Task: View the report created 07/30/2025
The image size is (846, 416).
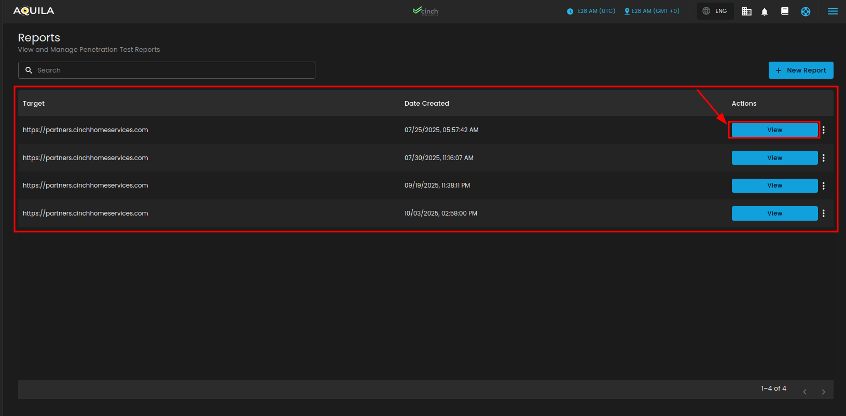Action: click(x=774, y=158)
